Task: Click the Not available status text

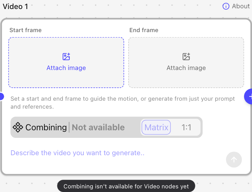Action: (x=98, y=127)
